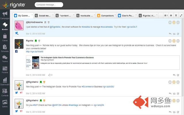Expand stream to full screen arrows icon
Screen dimensions: 184x115
point(181,16)
